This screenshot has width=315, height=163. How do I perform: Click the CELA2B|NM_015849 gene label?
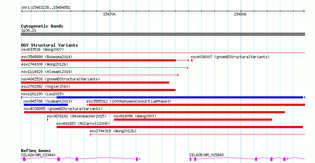[206, 155]
